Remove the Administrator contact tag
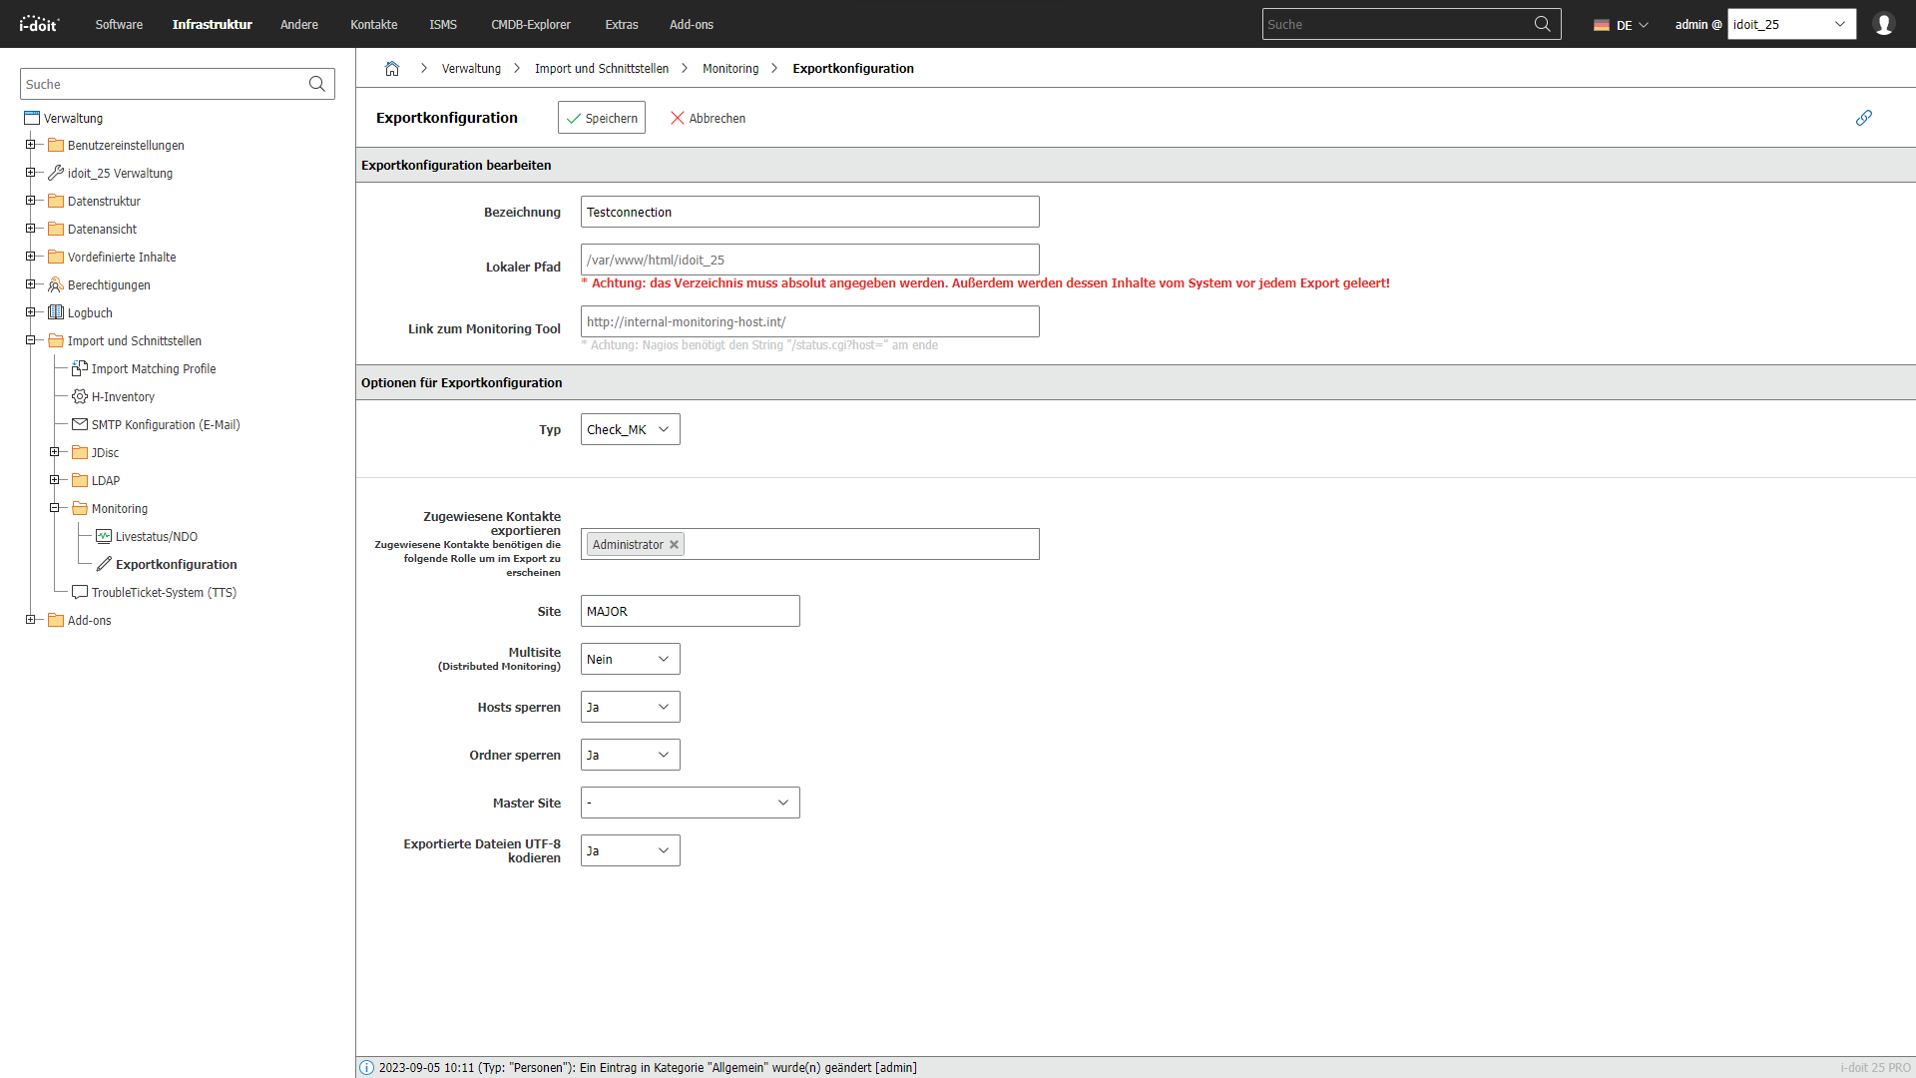 point(674,545)
